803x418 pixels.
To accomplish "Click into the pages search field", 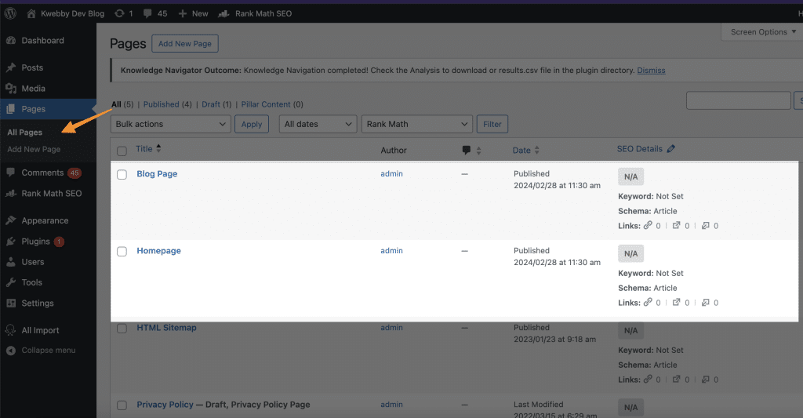I will tap(738, 100).
